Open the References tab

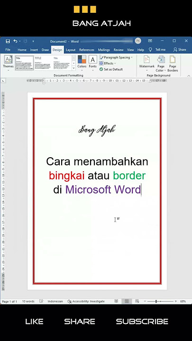(x=87, y=50)
